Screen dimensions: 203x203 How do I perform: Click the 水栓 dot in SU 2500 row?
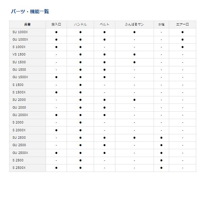(x=161, y=138)
